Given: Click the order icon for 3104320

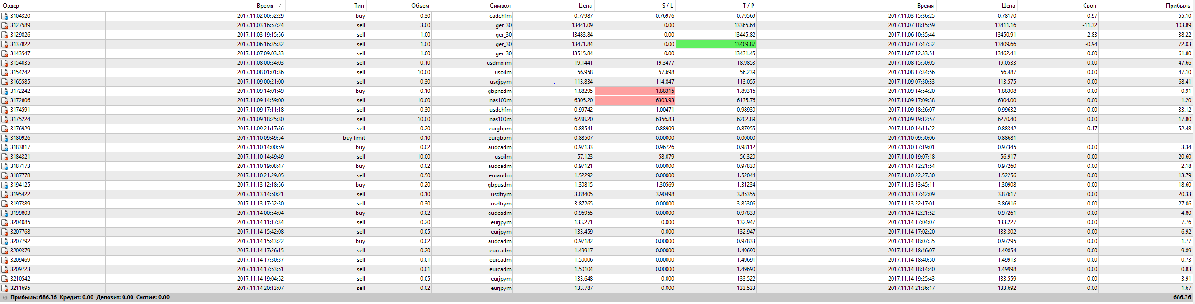Looking at the screenshot, I should [x=5, y=16].
